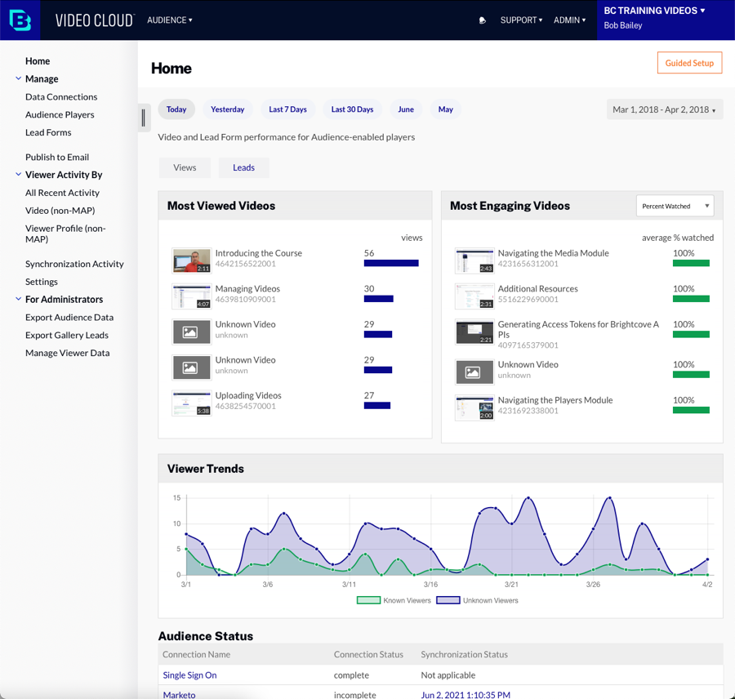Viewport: 735px width, 699px height.
Task: Open the Support dropdown menu
Action: pyautogui.click(x=521, y=20)
